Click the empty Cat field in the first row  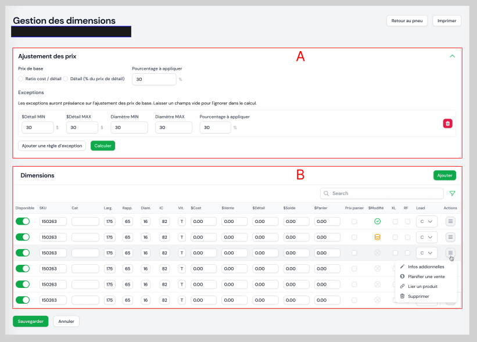[85, 221]
